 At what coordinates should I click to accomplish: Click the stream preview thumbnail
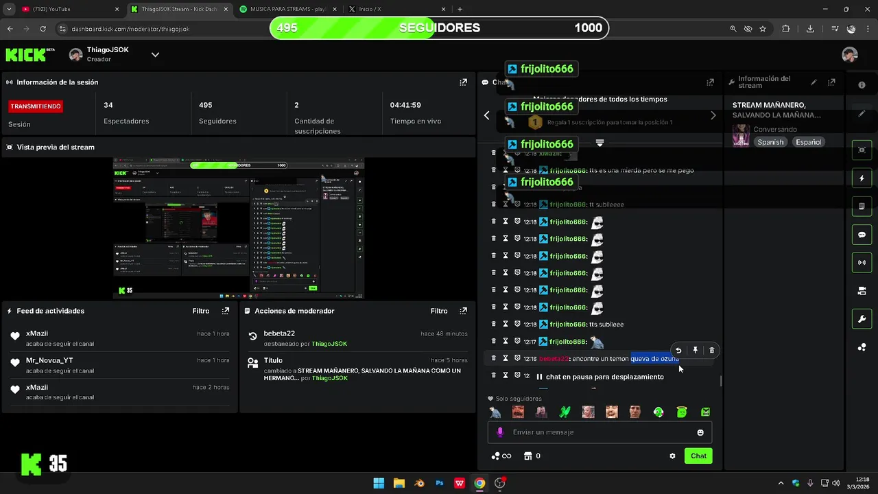[238, 228]
